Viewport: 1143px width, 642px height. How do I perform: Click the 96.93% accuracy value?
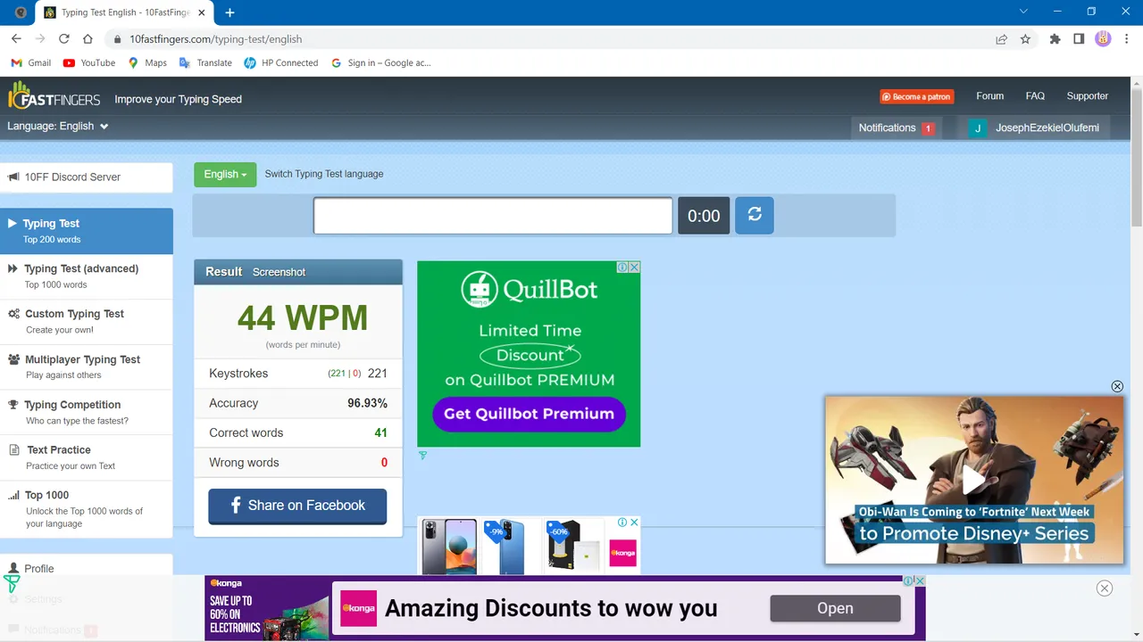click(367, 403)
